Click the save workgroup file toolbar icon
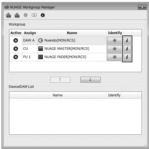This screenshot has width=149, height=149. [x=17, y=15]
